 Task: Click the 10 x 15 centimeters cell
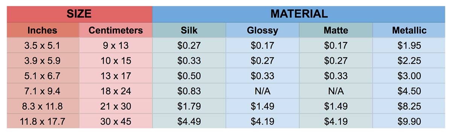(116, 60)
